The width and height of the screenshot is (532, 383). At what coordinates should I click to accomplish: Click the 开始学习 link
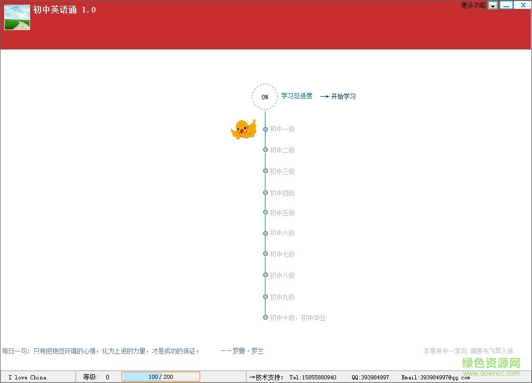click(342, 96)
